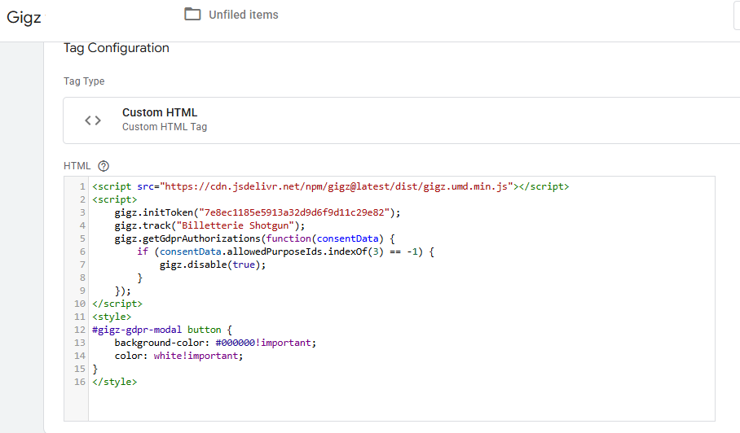Viewport: 740px width, 433px height.
Task: Click the folder icon beside Unfiled items
Action: [x=192, y=14]
